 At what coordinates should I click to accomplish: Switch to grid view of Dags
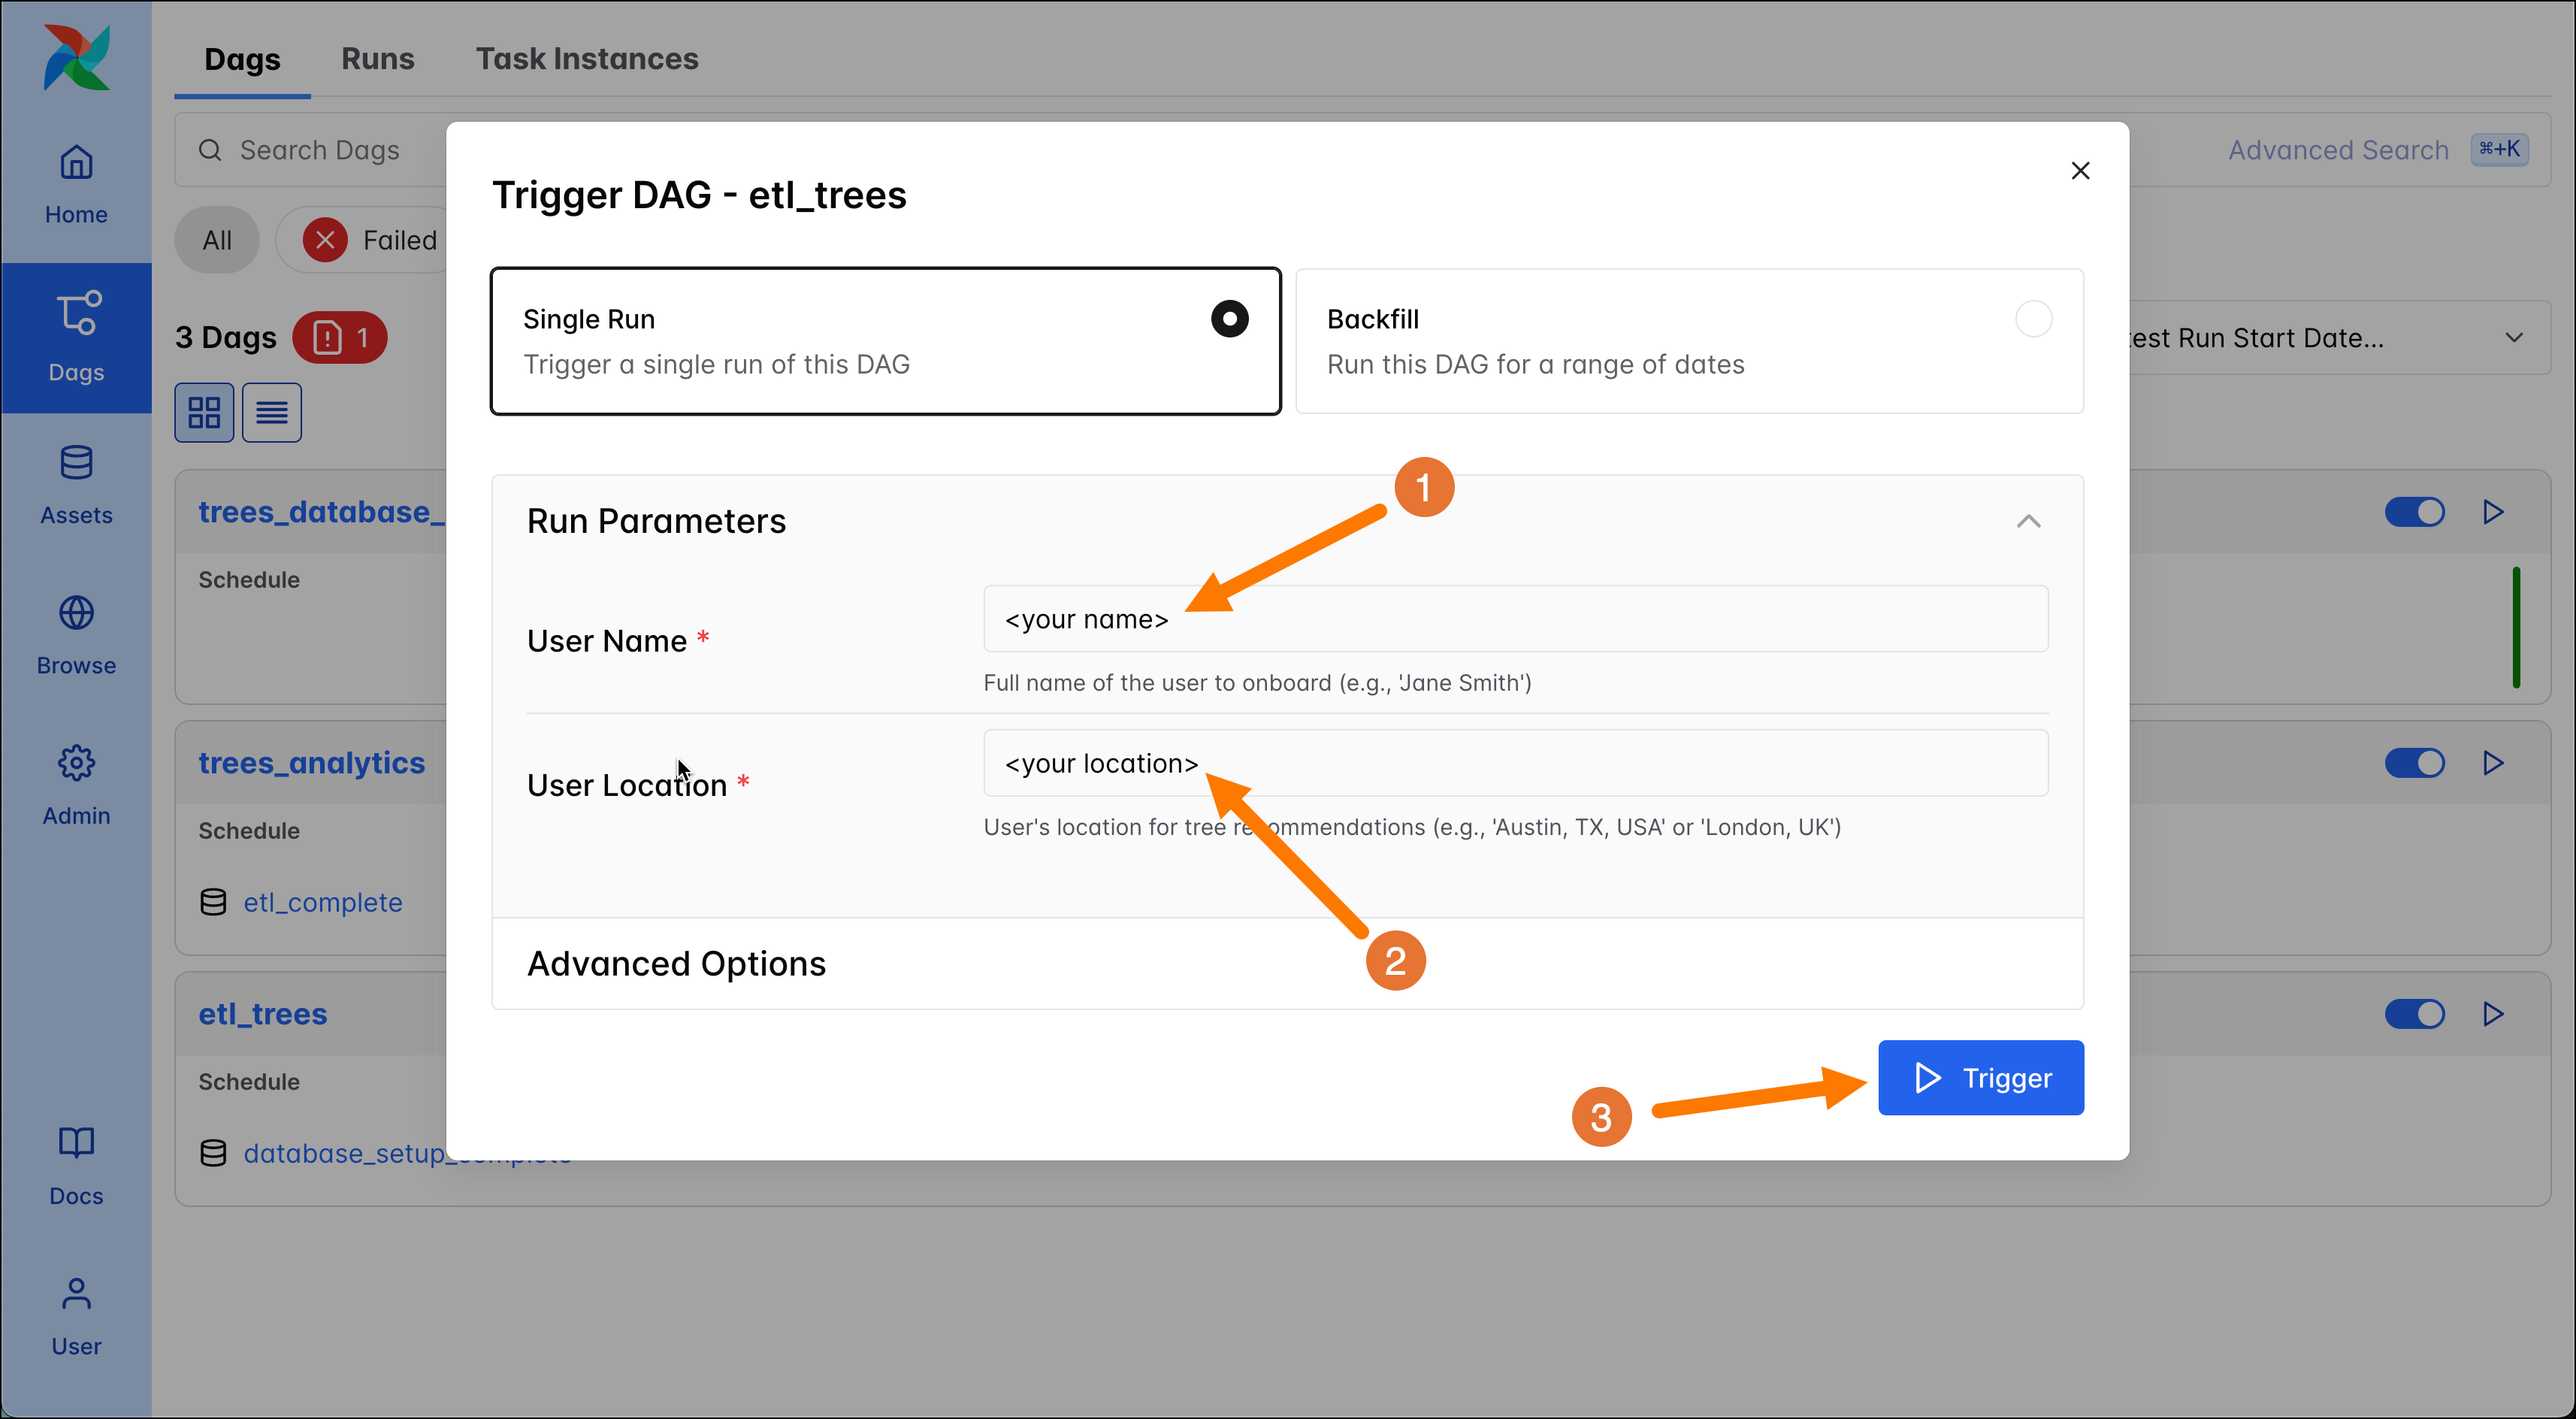point(204,412)
